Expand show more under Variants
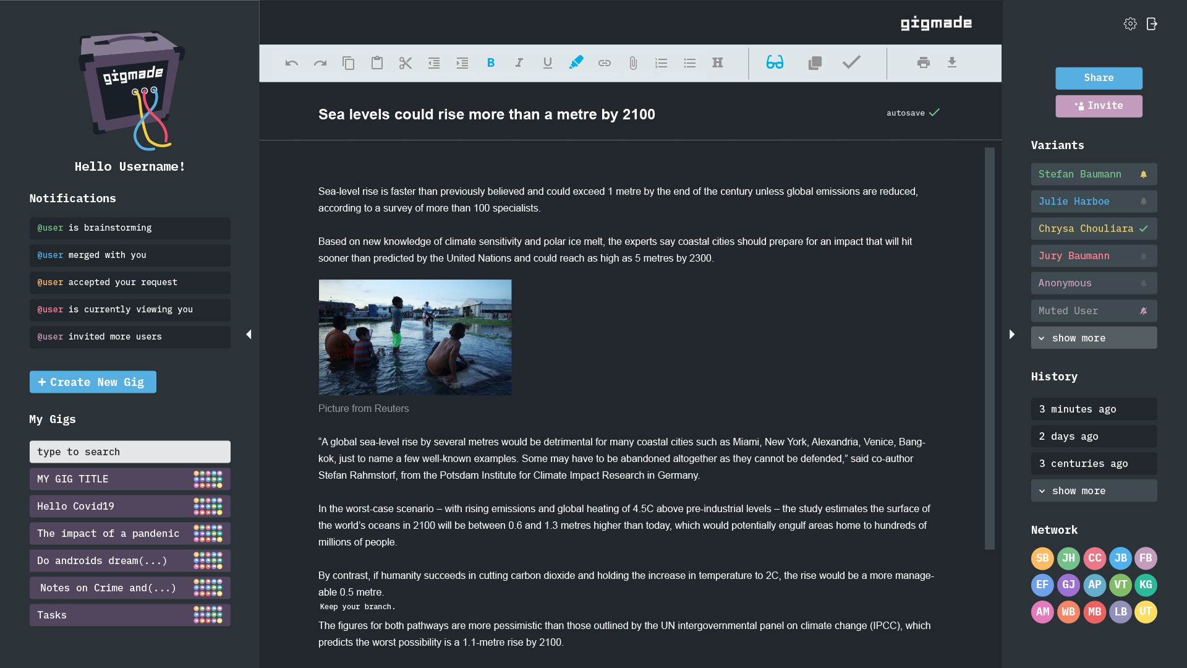The height and width of the screenshot is (668, 1187). 1094,338
